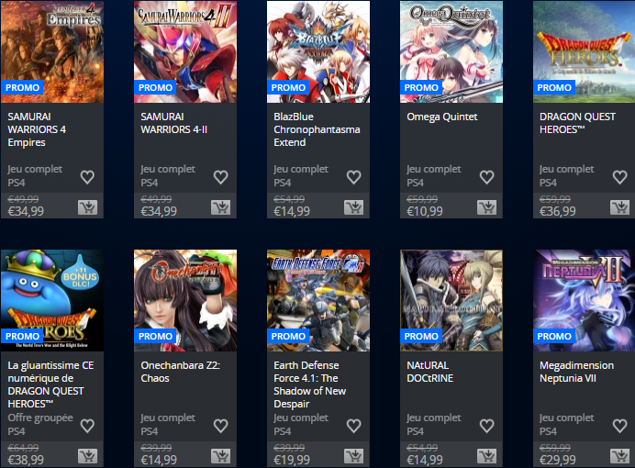The height and width of the screenshot is (468, 635).
Task: Add SAMURAI WARRIORS 4-II to cart
Action: tap(221, 207)
